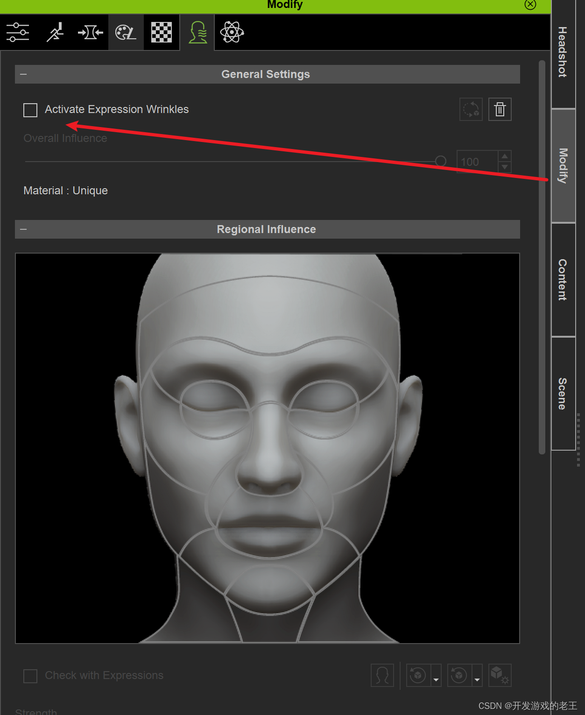The height and width of the screenshot is (715, 585).
Task: Click the Overall Influence value field
Action: [x=477, y=162]
